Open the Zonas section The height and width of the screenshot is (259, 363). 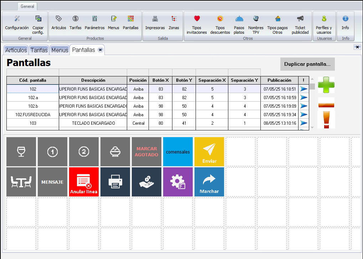[x=174, y=23]
